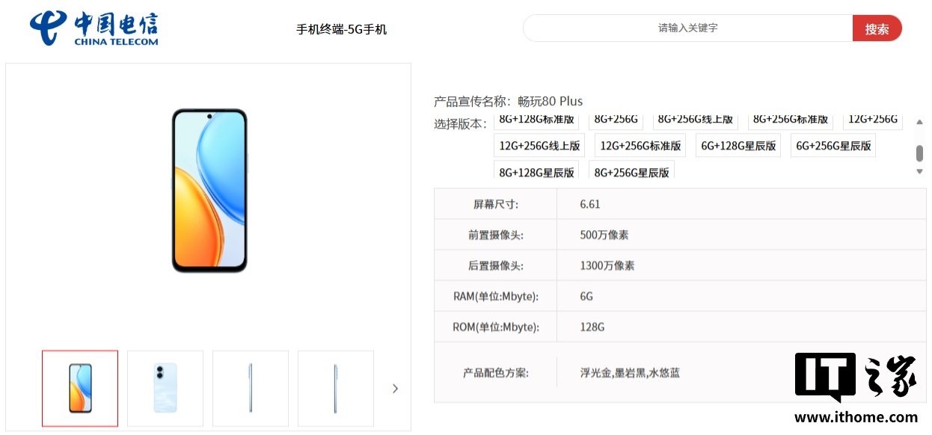This screenshot has width=932, height=435.
Task: Click the 搜索 search button
Action: pyautogui.click(x=877, y=28)
